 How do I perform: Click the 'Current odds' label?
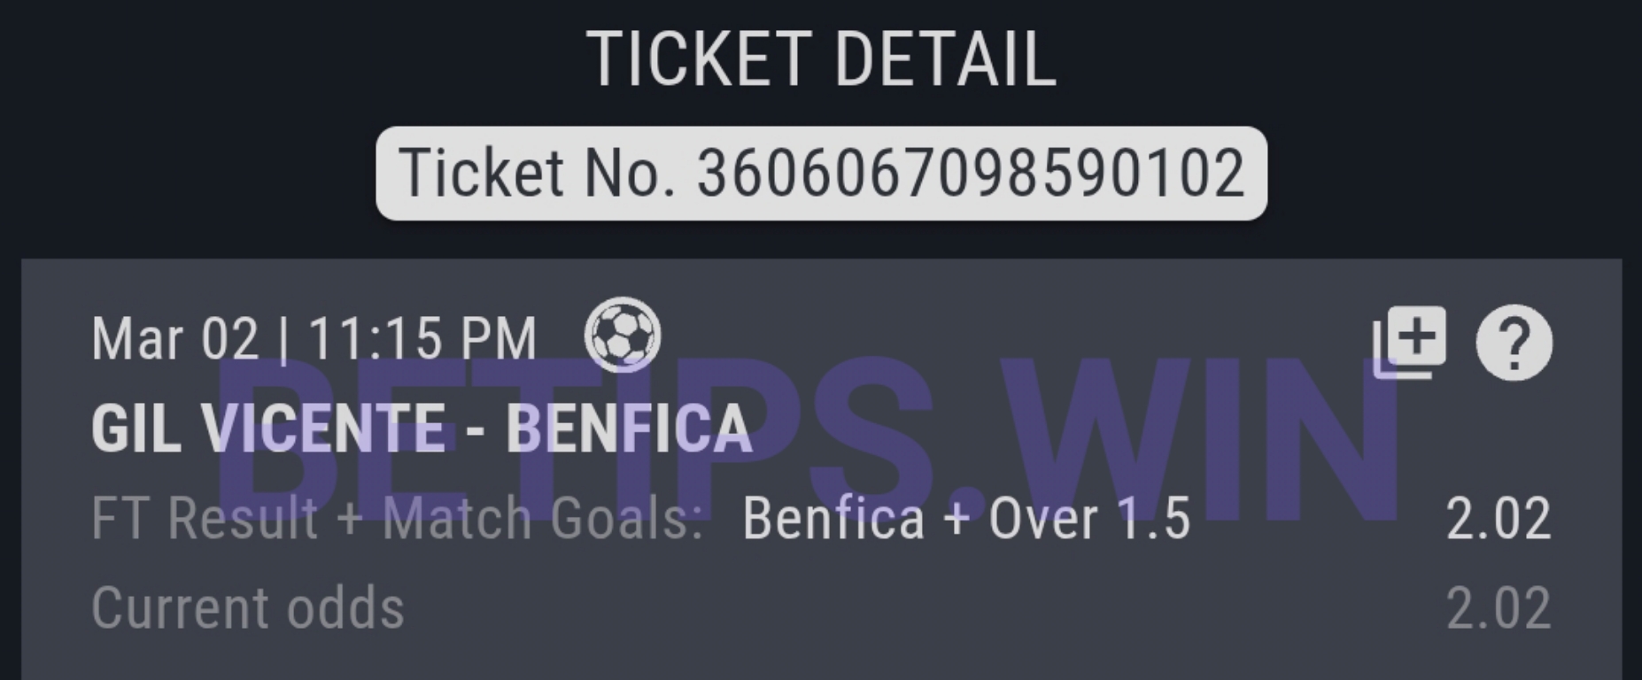click(248, 608)
